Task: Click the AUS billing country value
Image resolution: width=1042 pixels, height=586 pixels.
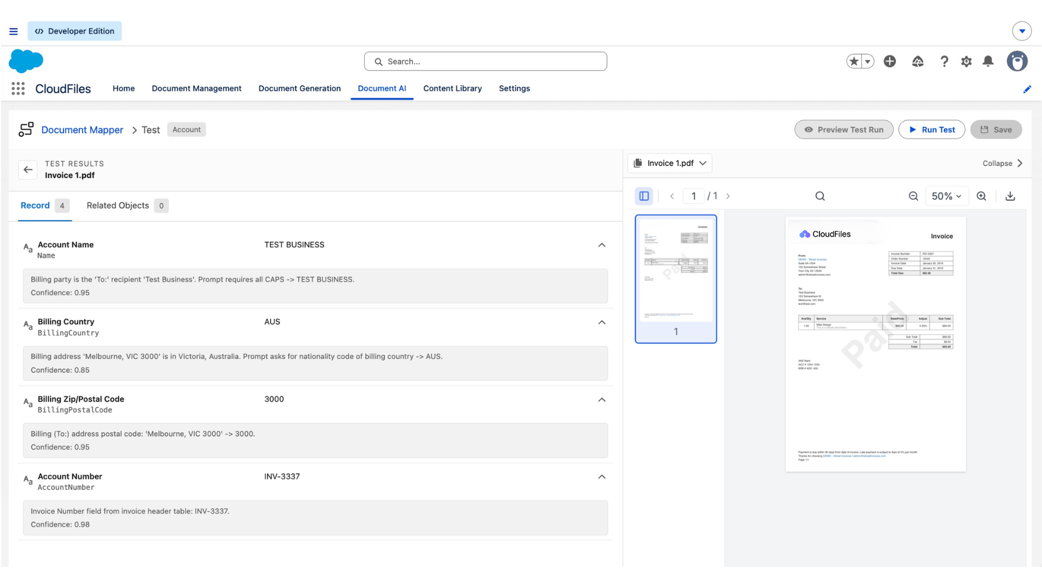Action: coord(272,322)
